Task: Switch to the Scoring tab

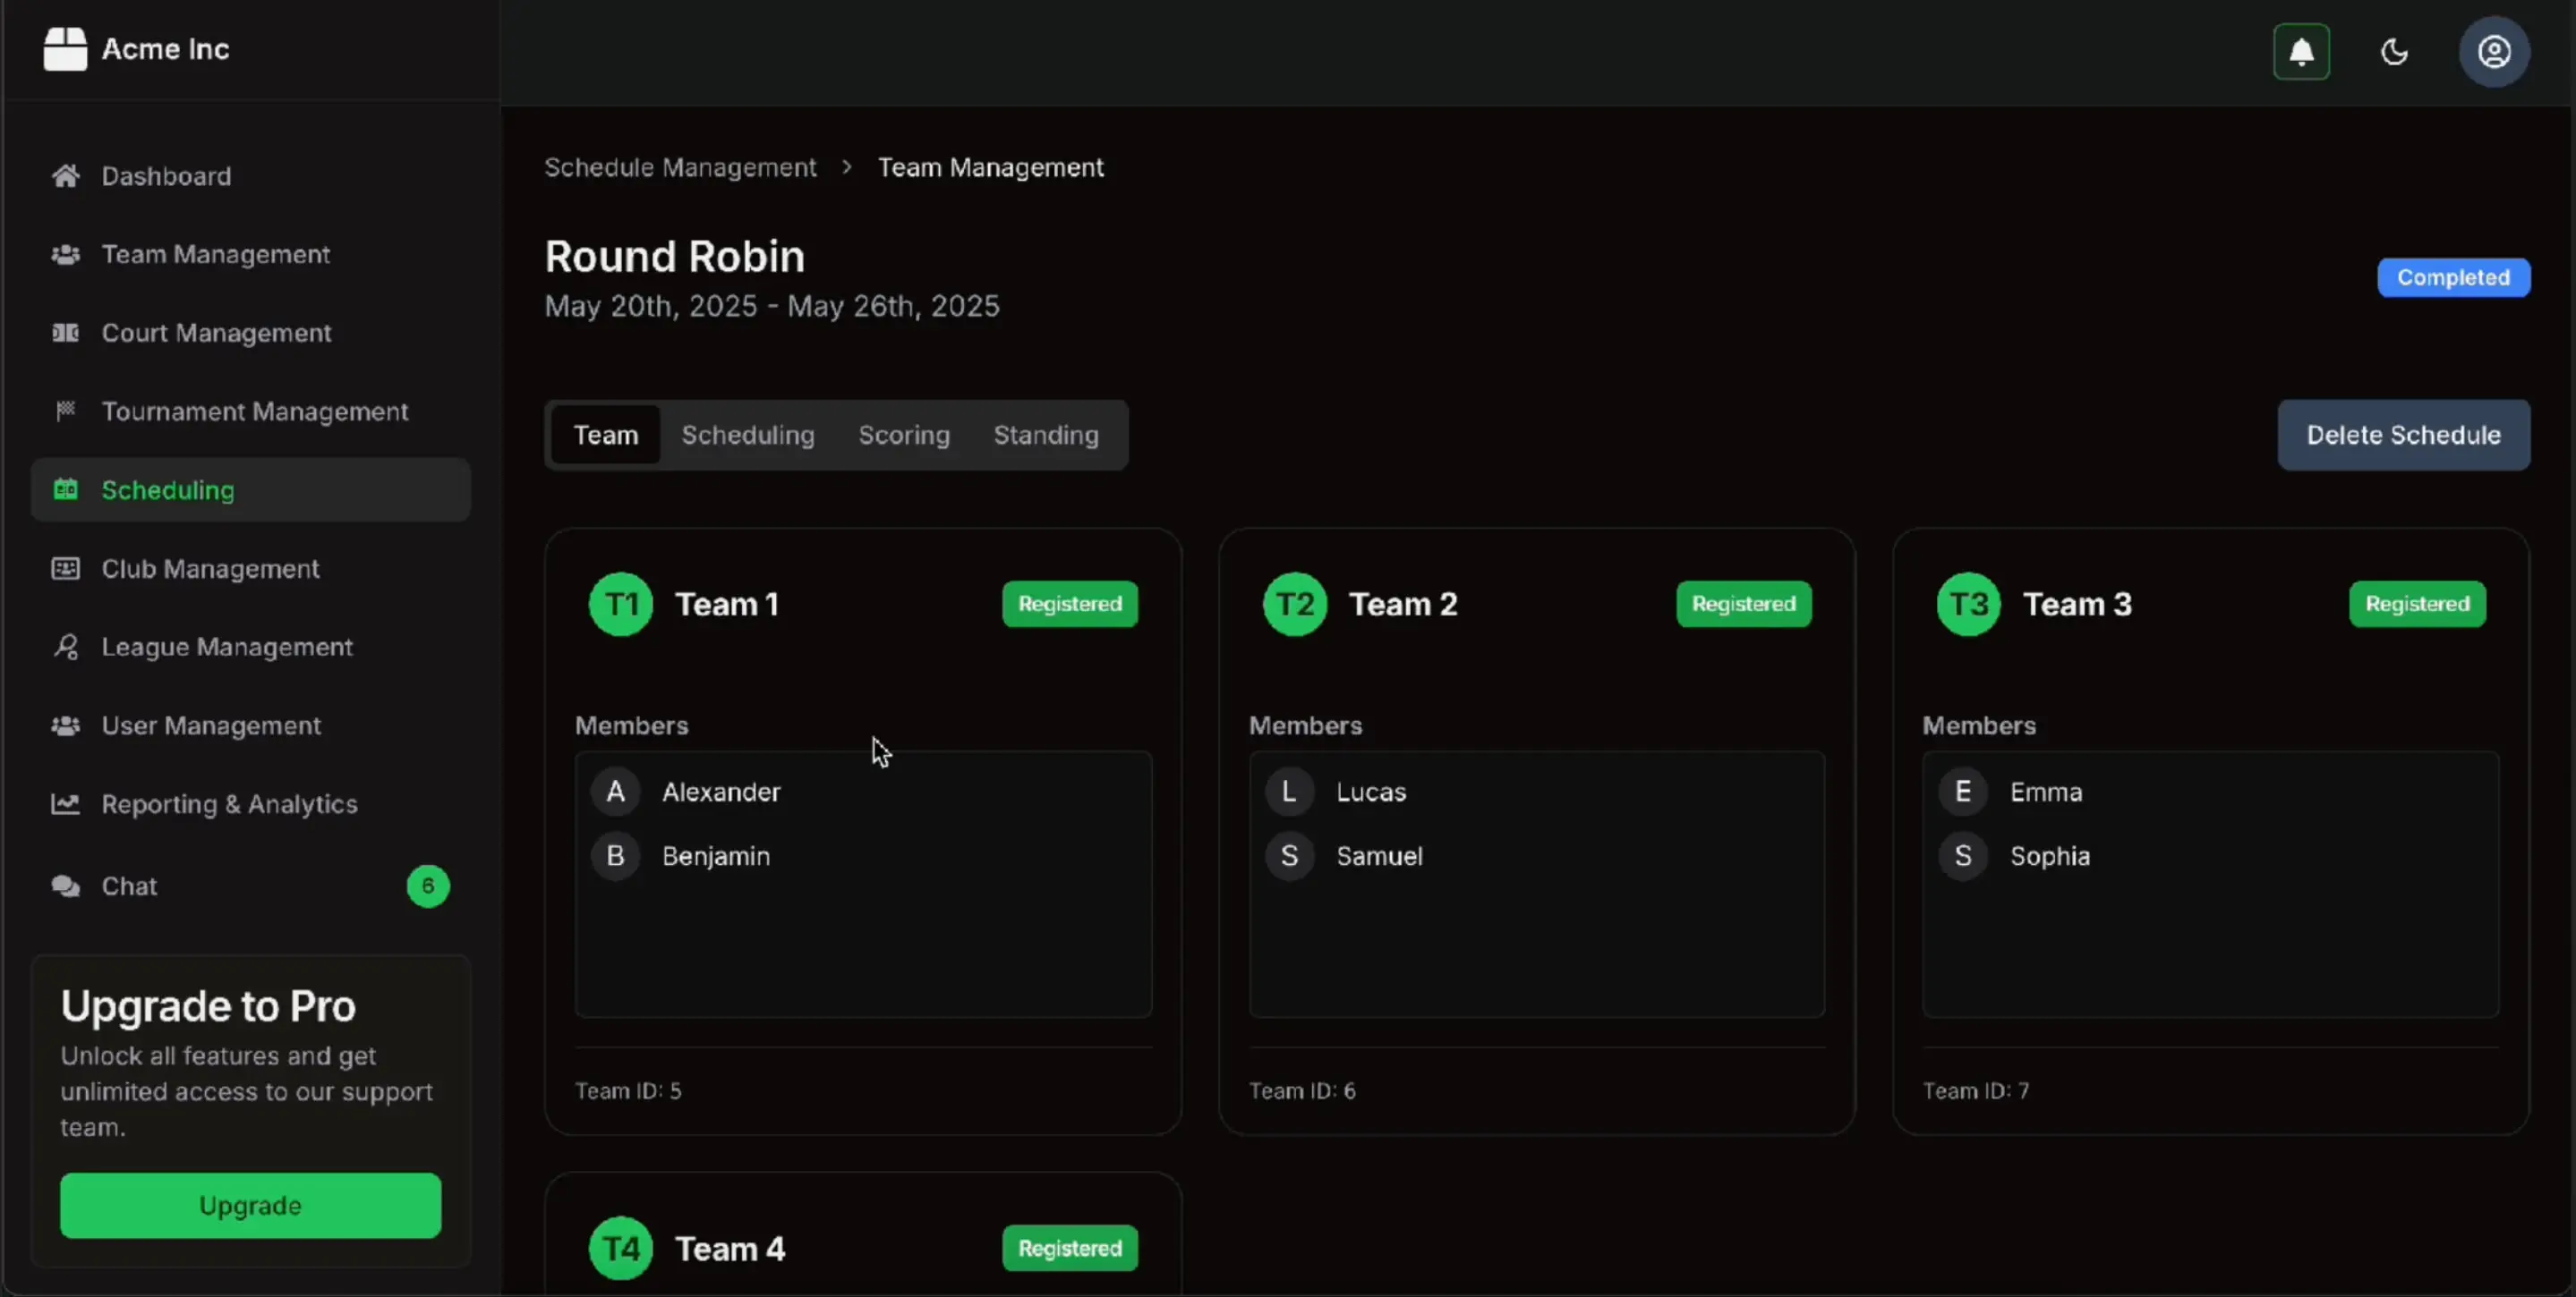Action: (904, 435)
